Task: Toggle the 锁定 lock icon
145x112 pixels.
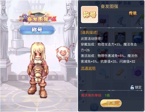Action: coord(132,87)
